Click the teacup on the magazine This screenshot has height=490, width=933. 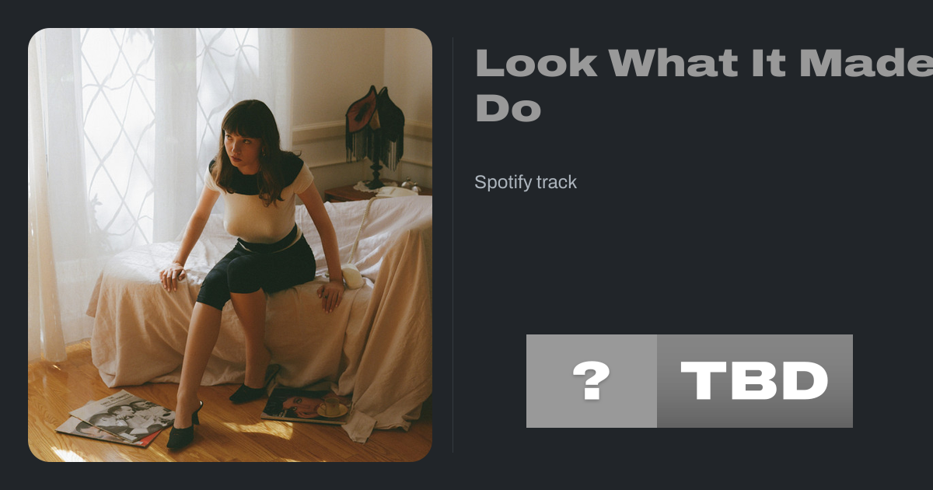pos(332,406)
